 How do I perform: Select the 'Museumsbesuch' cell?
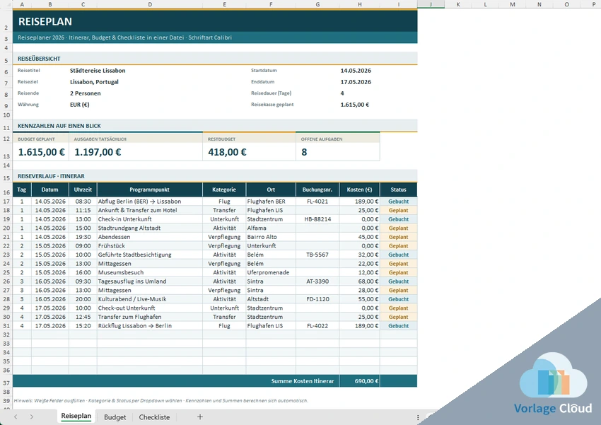pos(150,272)
